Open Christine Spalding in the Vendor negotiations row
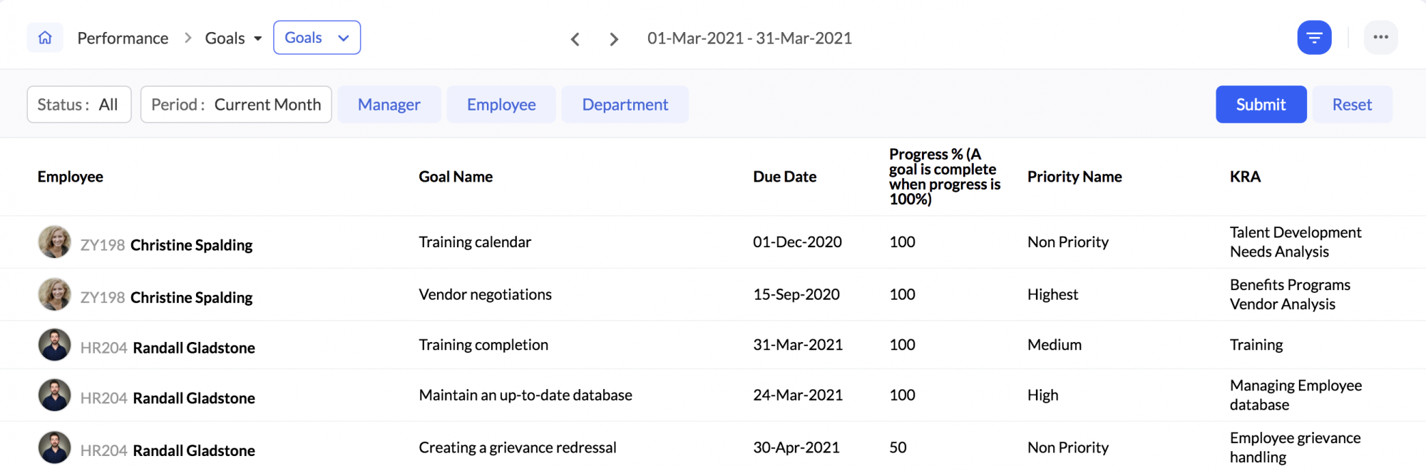The width and height of the screenshot is (1426, 471). 191,298
